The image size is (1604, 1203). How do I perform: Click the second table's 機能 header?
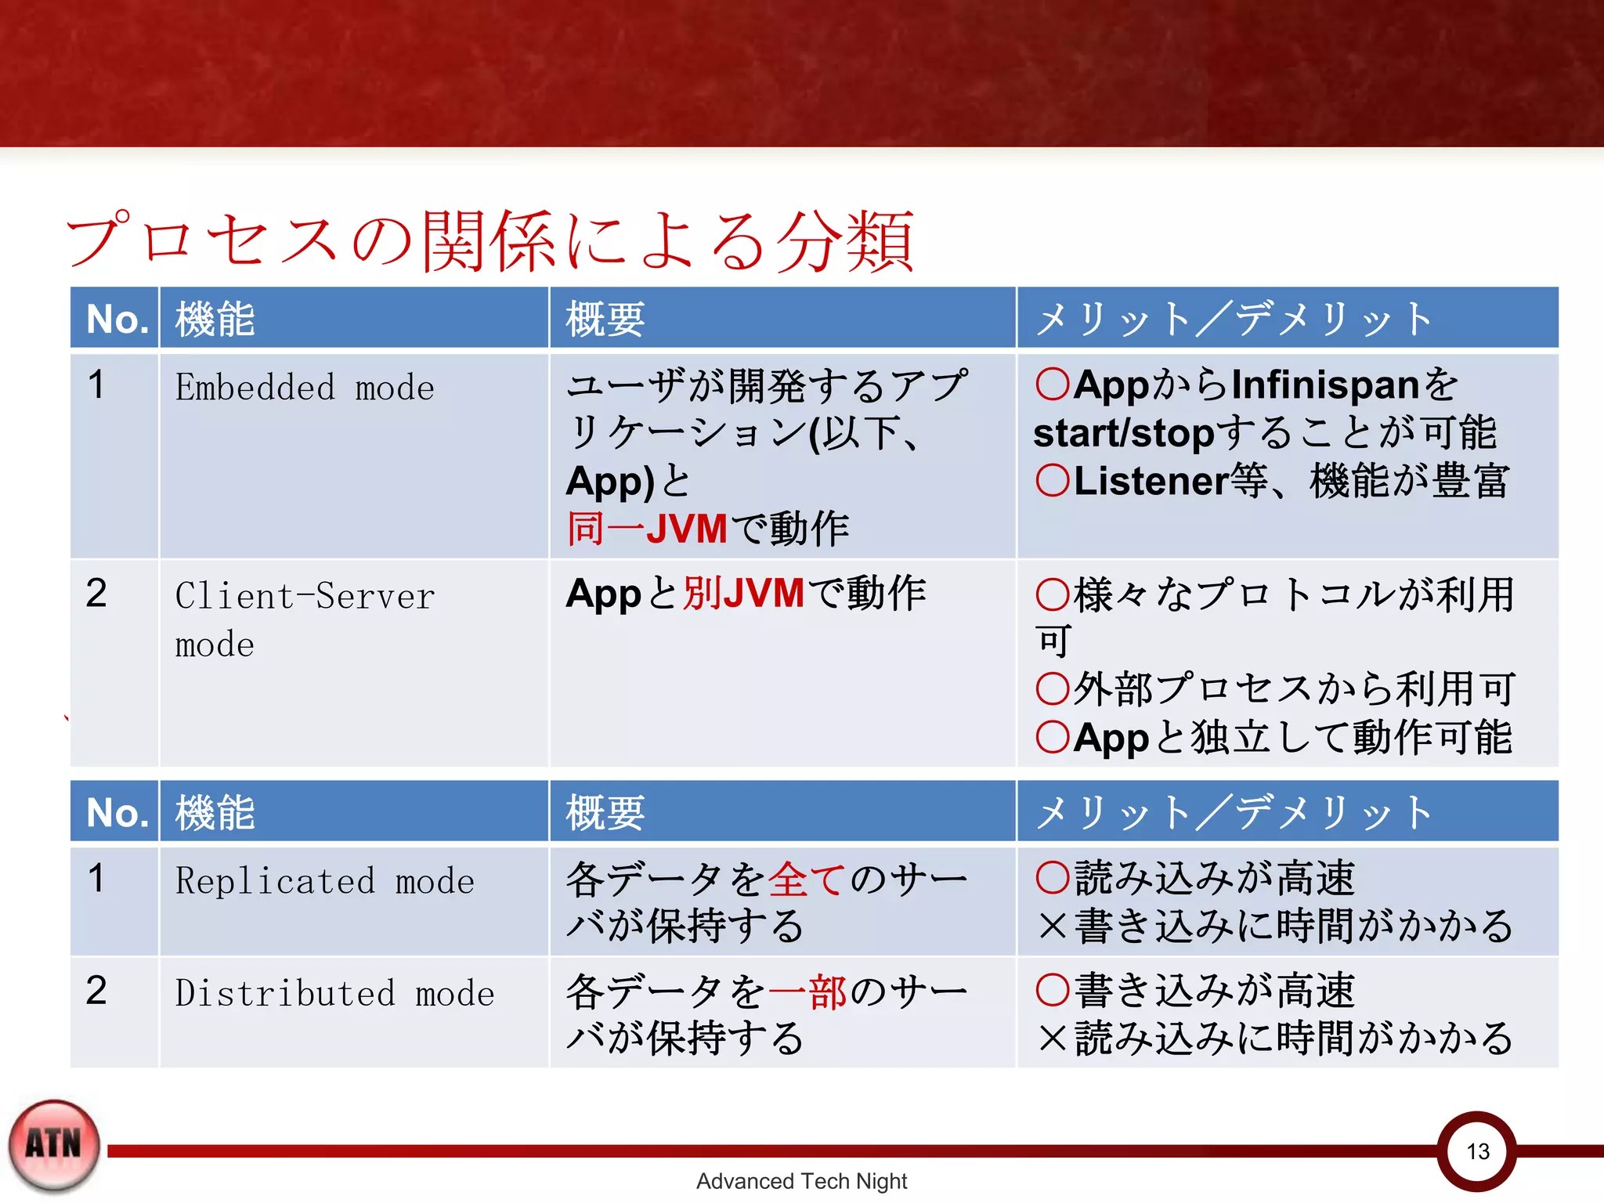pos(354,811)
